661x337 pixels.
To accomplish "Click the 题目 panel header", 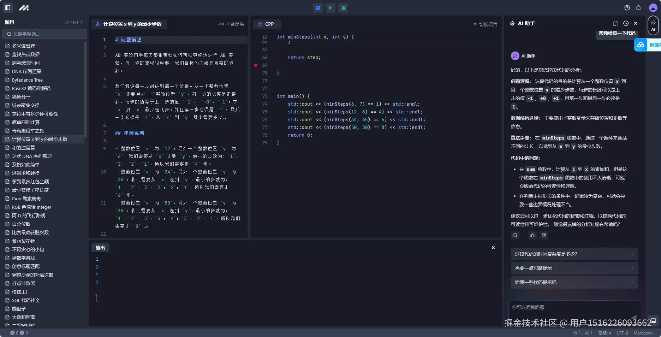I will pyautogui.click(x=10, y=22).
